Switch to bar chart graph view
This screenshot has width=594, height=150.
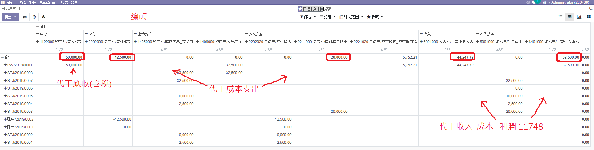pos(579,17)
